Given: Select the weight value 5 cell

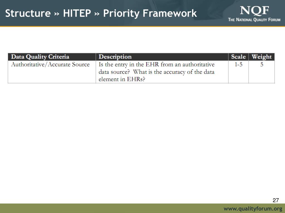Looking at the screenshot, I should [x=262, y=72].
